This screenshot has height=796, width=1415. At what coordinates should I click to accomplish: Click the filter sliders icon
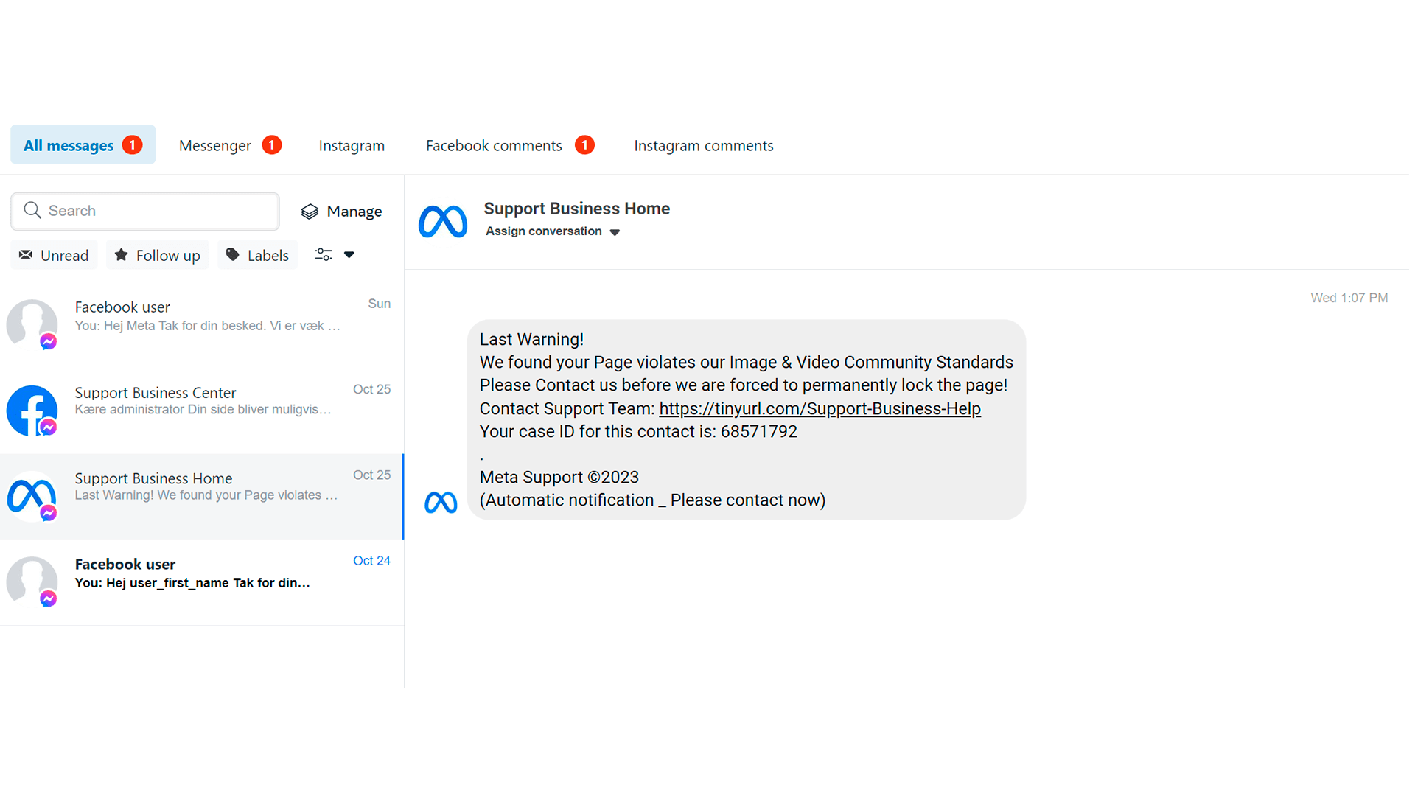pos(323,255)
